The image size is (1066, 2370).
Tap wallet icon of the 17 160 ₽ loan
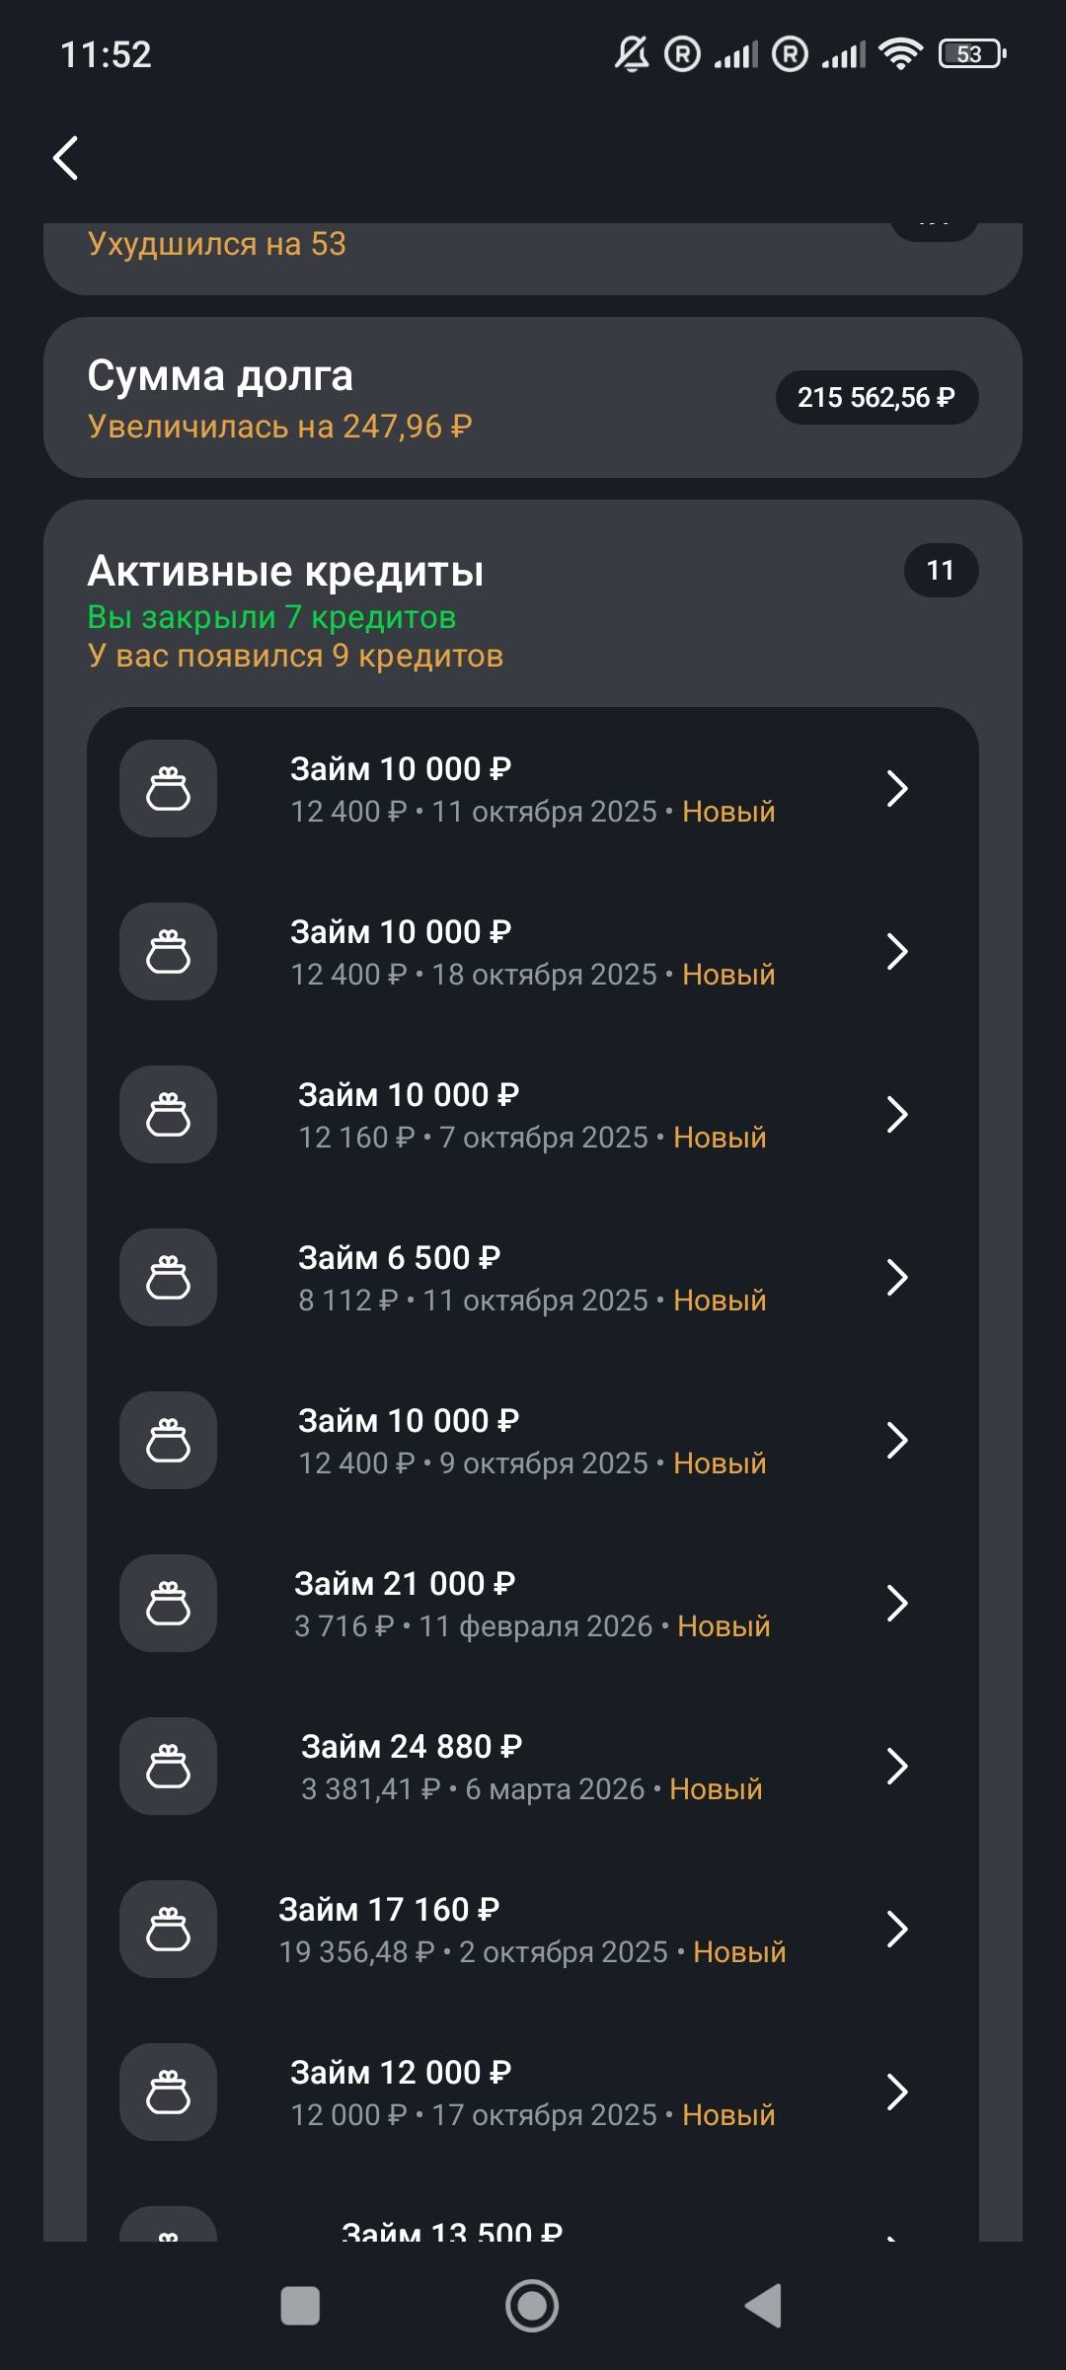pos(168,1930)
